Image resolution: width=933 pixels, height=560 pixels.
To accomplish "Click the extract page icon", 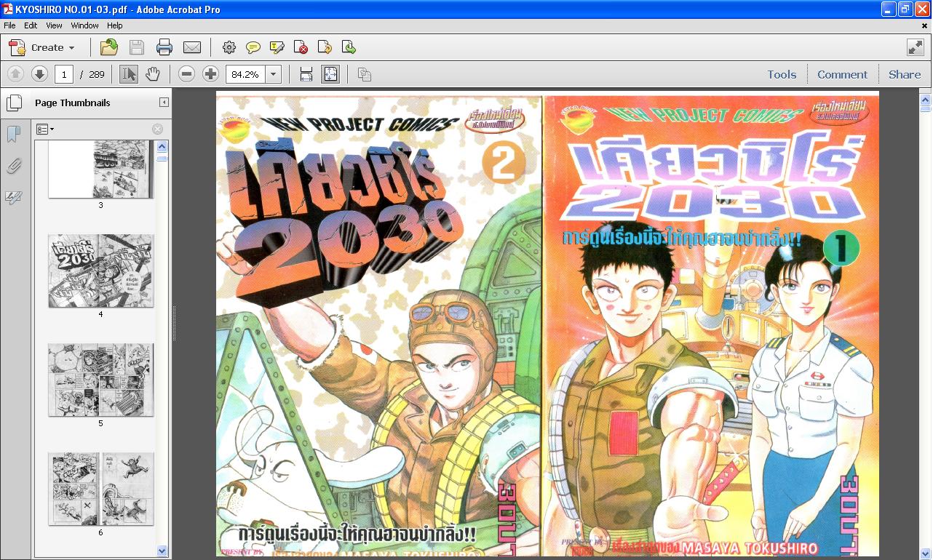I will [325, 47].
